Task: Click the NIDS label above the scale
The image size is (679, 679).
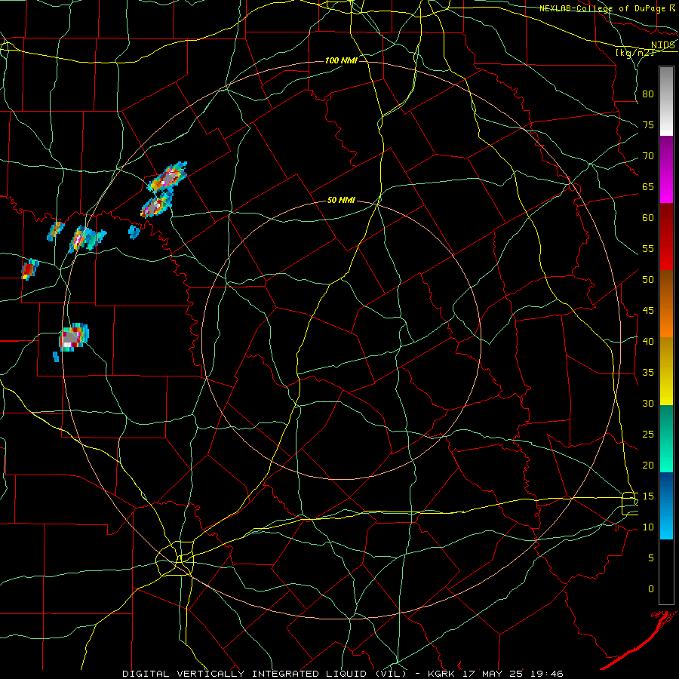Action: [662, 45]
